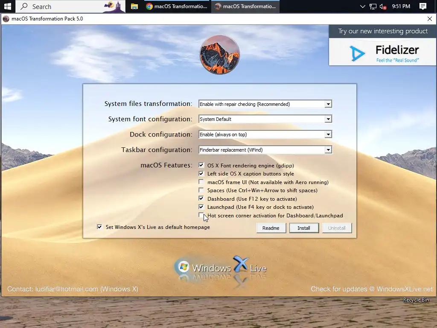Click the macOS Sierra mountain logo
This screenshot has width=437, height=328.
tap(220, 54)
